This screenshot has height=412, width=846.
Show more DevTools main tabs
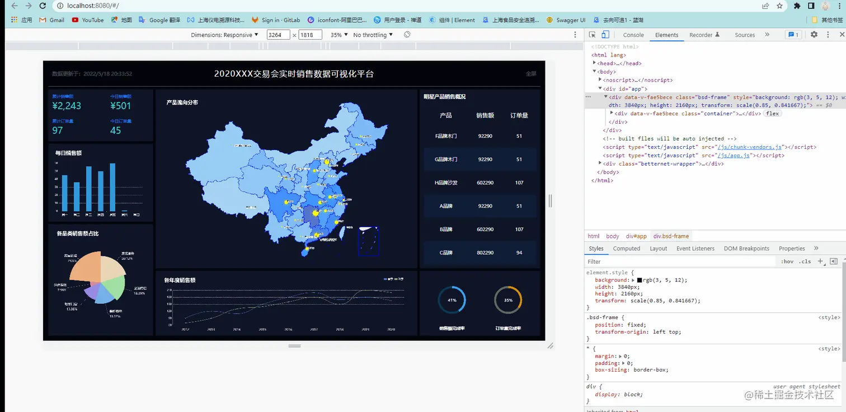[767, 35]
